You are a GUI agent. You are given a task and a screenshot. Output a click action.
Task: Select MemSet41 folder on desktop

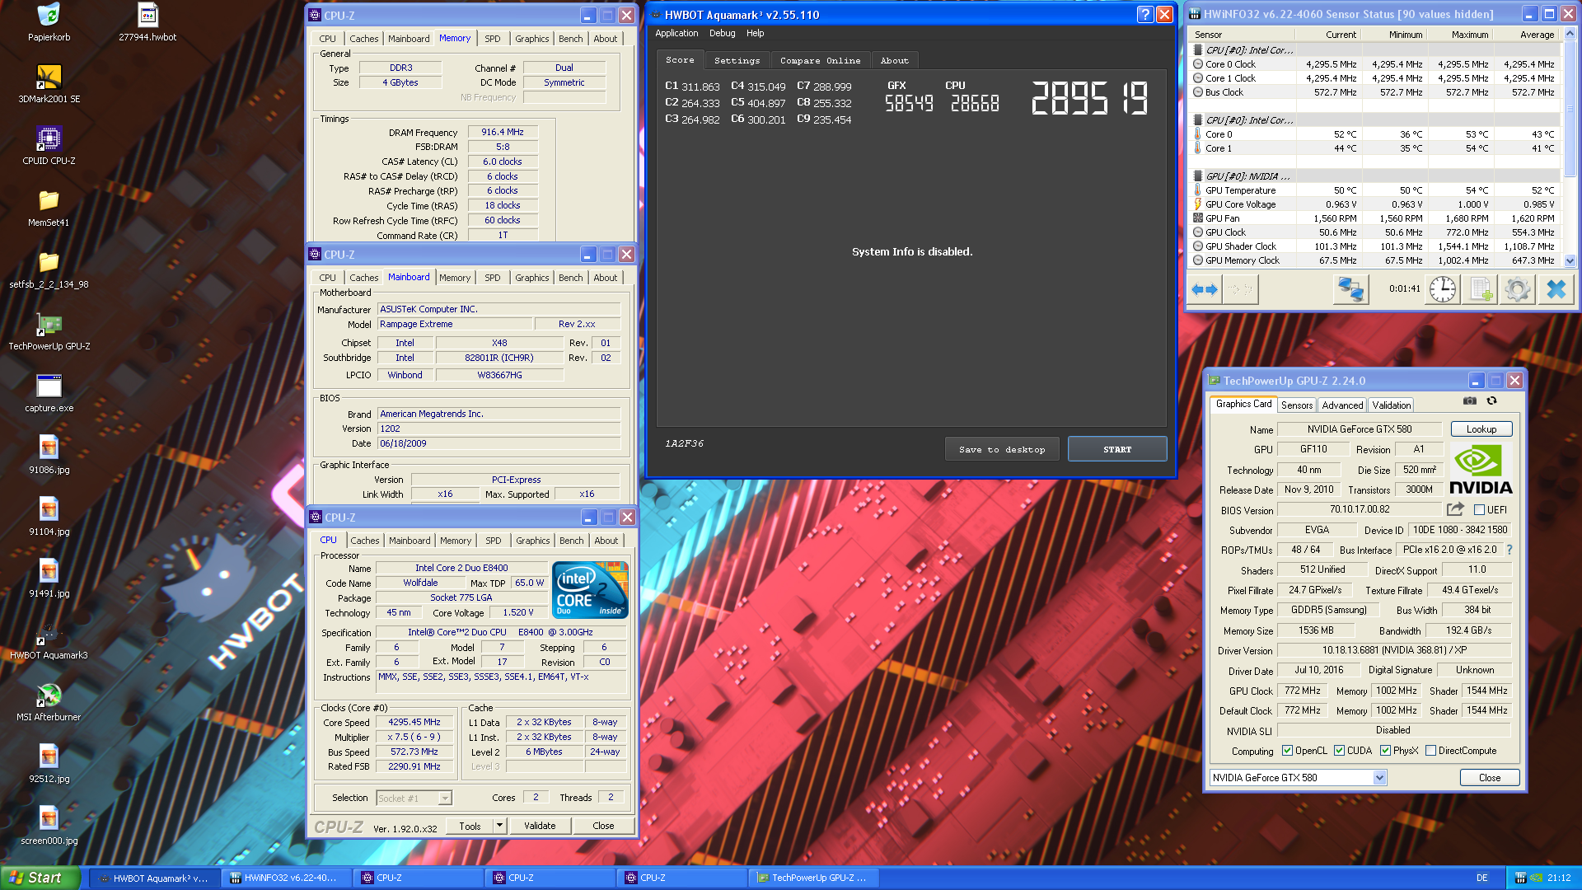point(49,207)
